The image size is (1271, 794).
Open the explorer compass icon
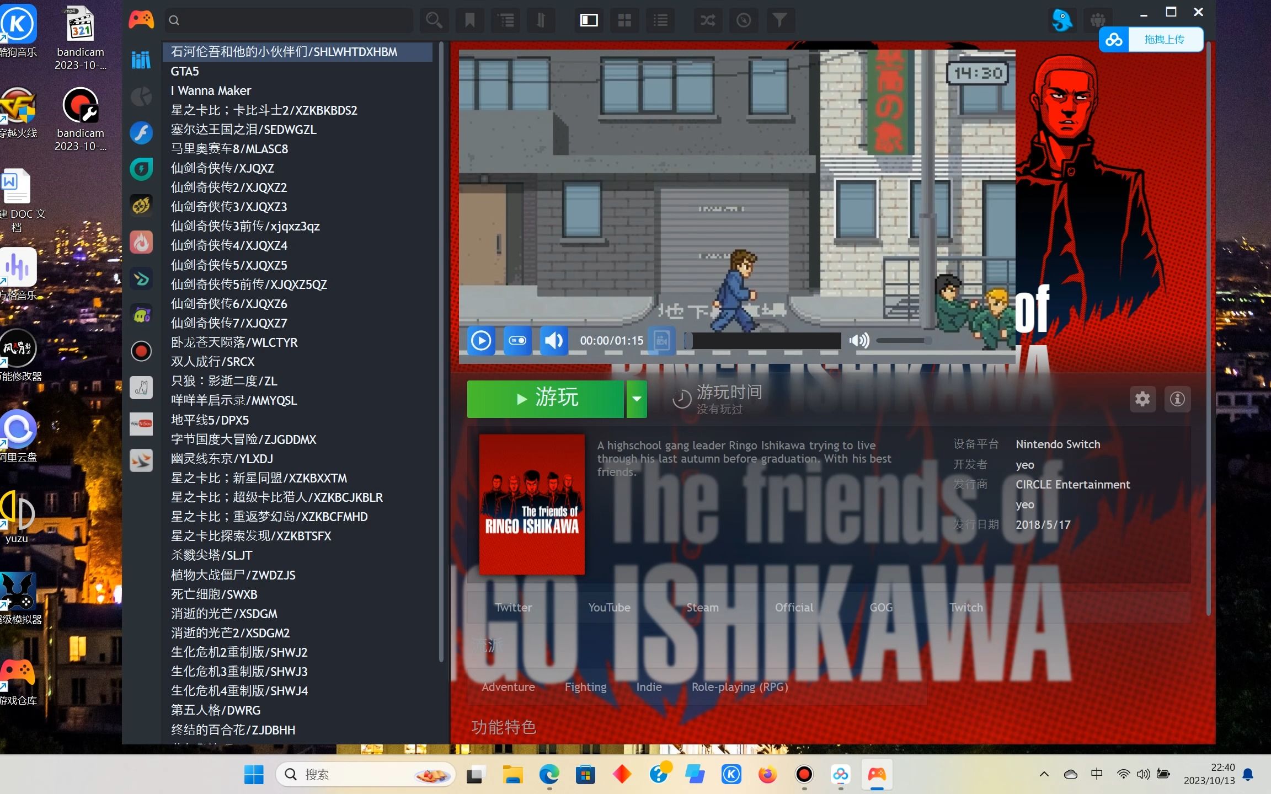pyautogui.click(x=744, y=21)
